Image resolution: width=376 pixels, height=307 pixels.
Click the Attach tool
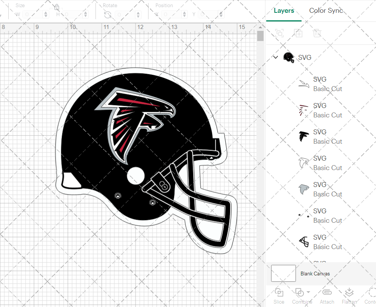pyautogui.click(x=327, y=296)
